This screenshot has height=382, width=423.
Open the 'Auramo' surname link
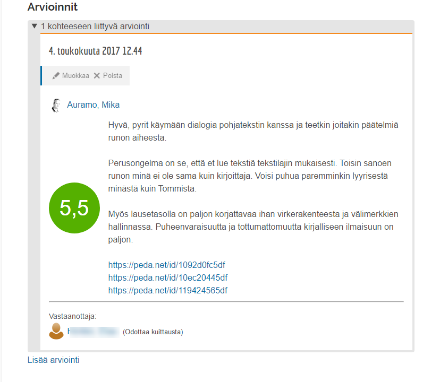(82, 105)
